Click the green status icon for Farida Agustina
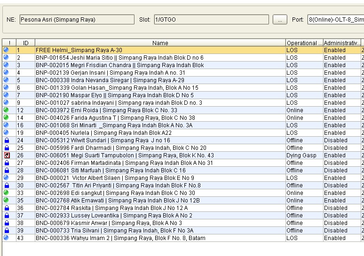The height and width of the screenshot is (256, 364). [x=6, y=117]
